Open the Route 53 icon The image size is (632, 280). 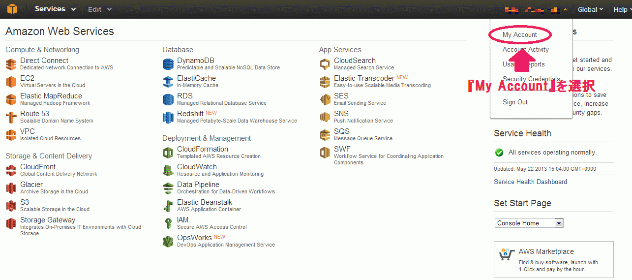(x=11, y=117)
